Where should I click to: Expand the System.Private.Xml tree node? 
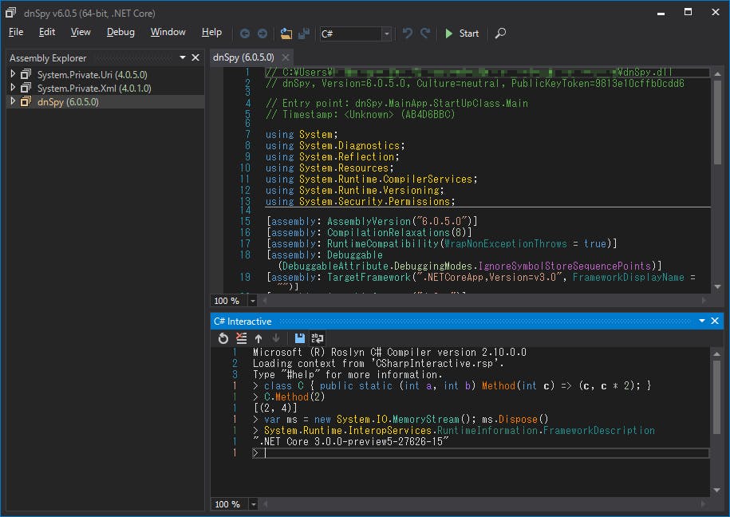13,87
